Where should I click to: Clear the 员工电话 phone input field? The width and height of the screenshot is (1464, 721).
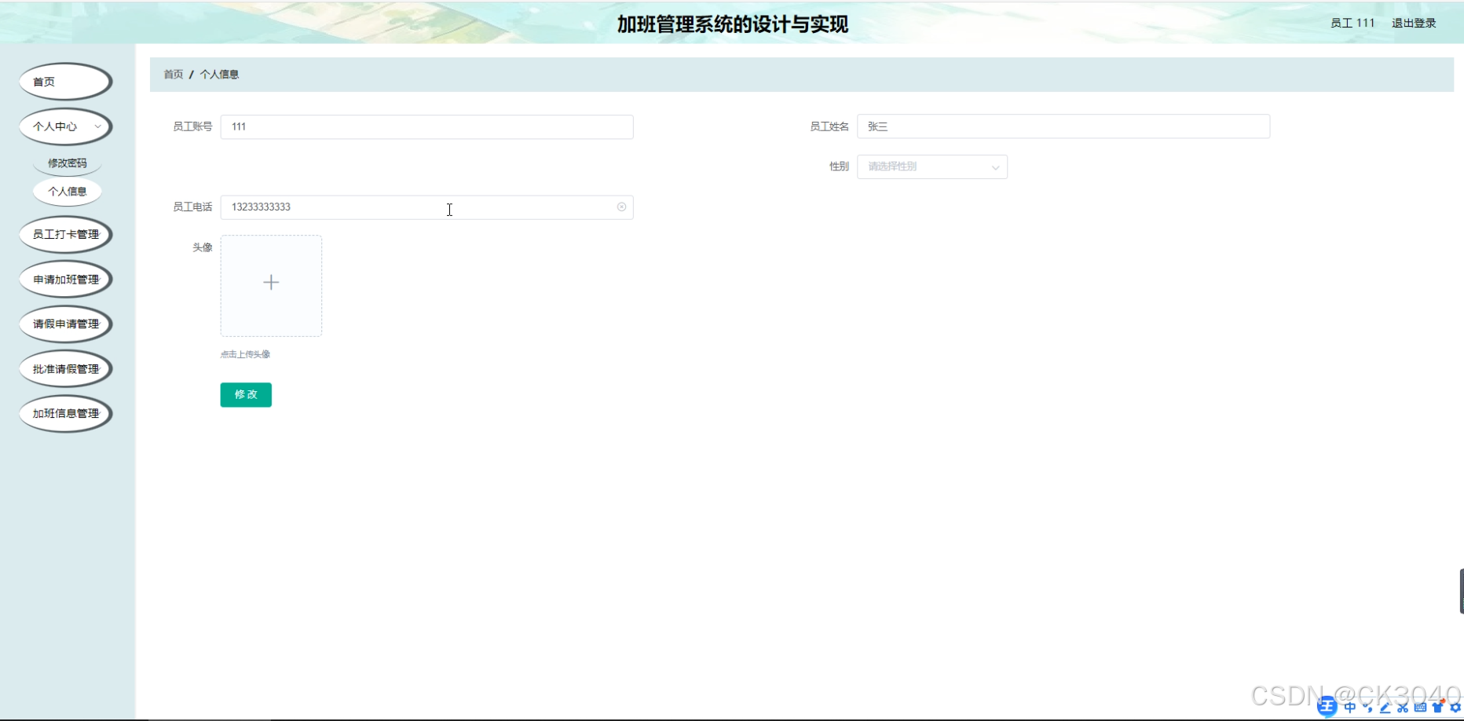[x=621, y=207]
